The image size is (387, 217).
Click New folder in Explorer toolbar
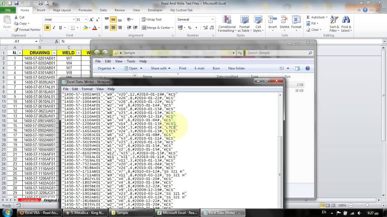(x=236, y=68)
